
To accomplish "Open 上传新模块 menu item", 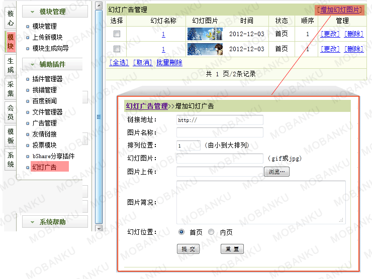I will (47, 37).
